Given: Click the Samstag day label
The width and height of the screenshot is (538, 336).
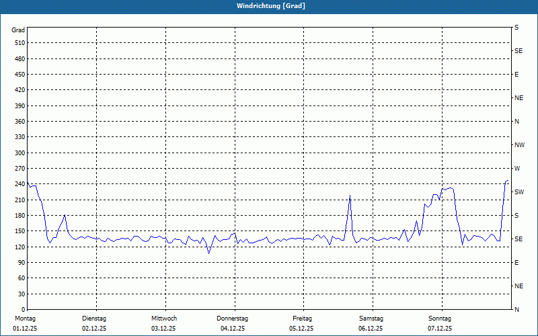Looking at the screenshot, I should coord(371,319).
